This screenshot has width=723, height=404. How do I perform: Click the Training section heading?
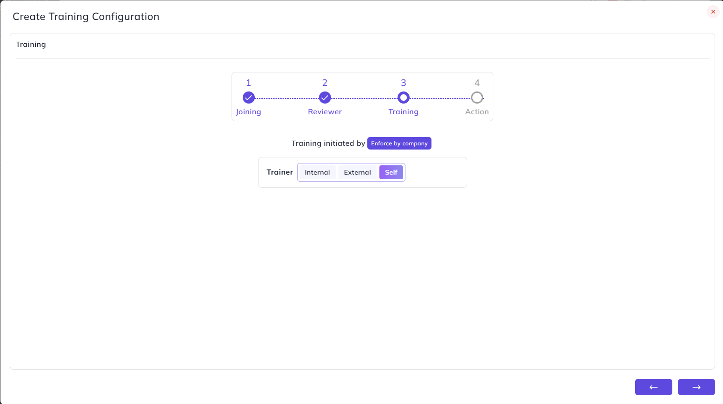coord(31,45)
